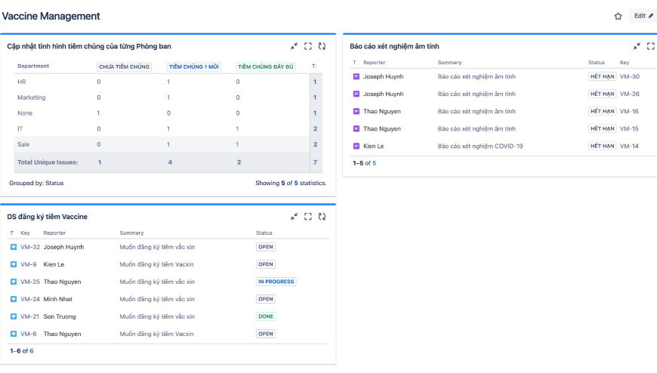
Task: Open issue key VM-30
Action: tap(629, 77)
